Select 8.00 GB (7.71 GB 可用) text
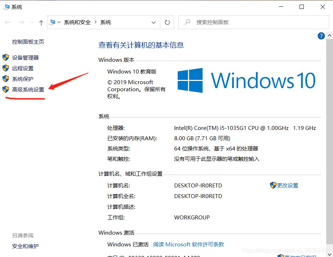This screenshot has width=333, height=257. pyautogui.click(x=202, y=138)
